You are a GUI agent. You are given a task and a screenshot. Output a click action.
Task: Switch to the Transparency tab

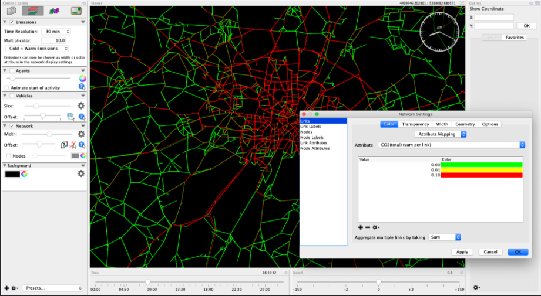pos(415,124)
